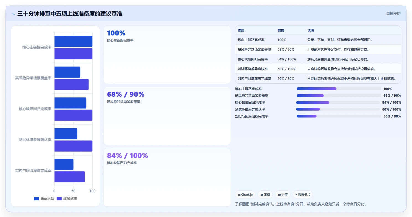Image resolution: width=412 pixels, height=217 pixels.
Task: Click the 建议基准 chart bar for 高风险异常场景覆盖率
Action: (71, 85)
